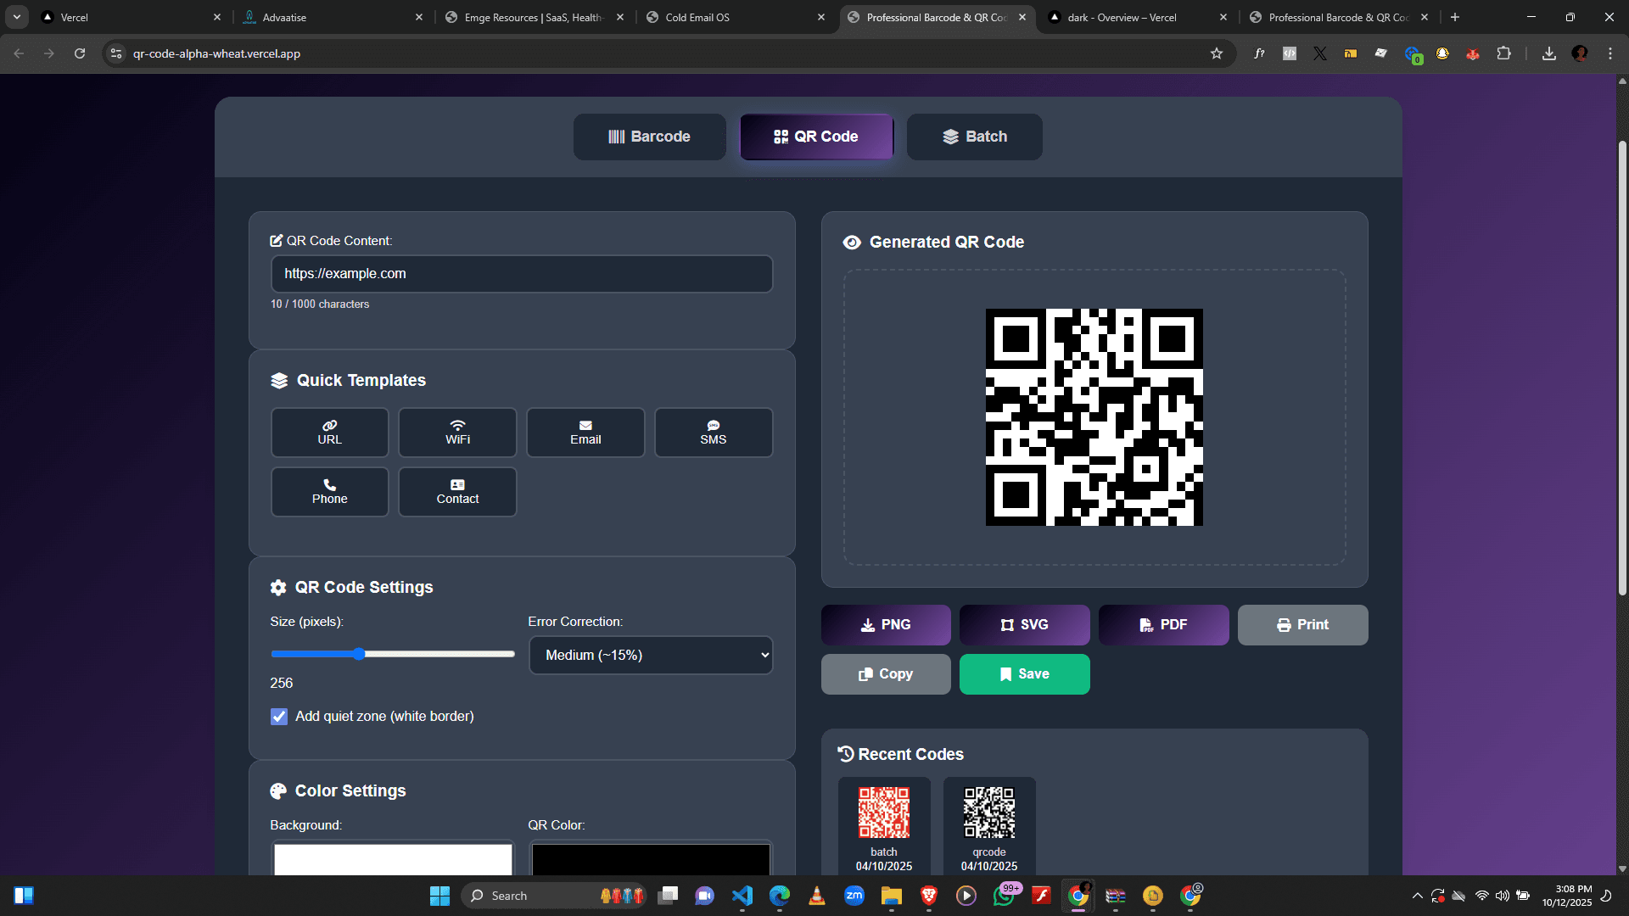Switch to the Cold Email OS tab

pyautogui.click(x=735, y=17)
